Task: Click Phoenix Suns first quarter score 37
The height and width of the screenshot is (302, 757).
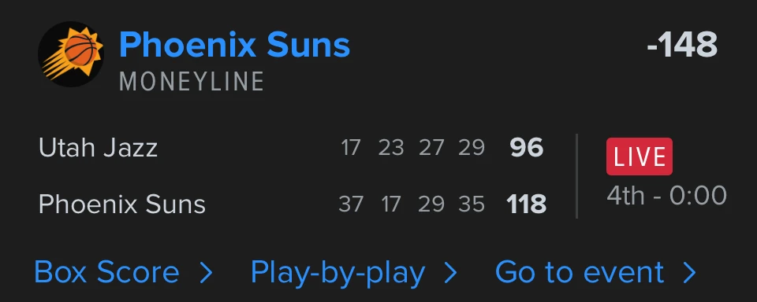Action: pyautogui.click(x=351, y=204)
